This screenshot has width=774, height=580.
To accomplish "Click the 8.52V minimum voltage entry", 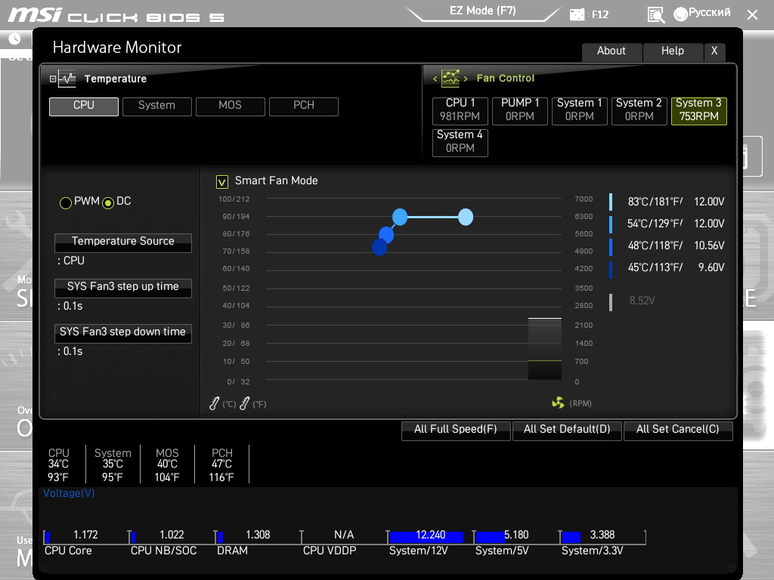I will pos(642,301).
